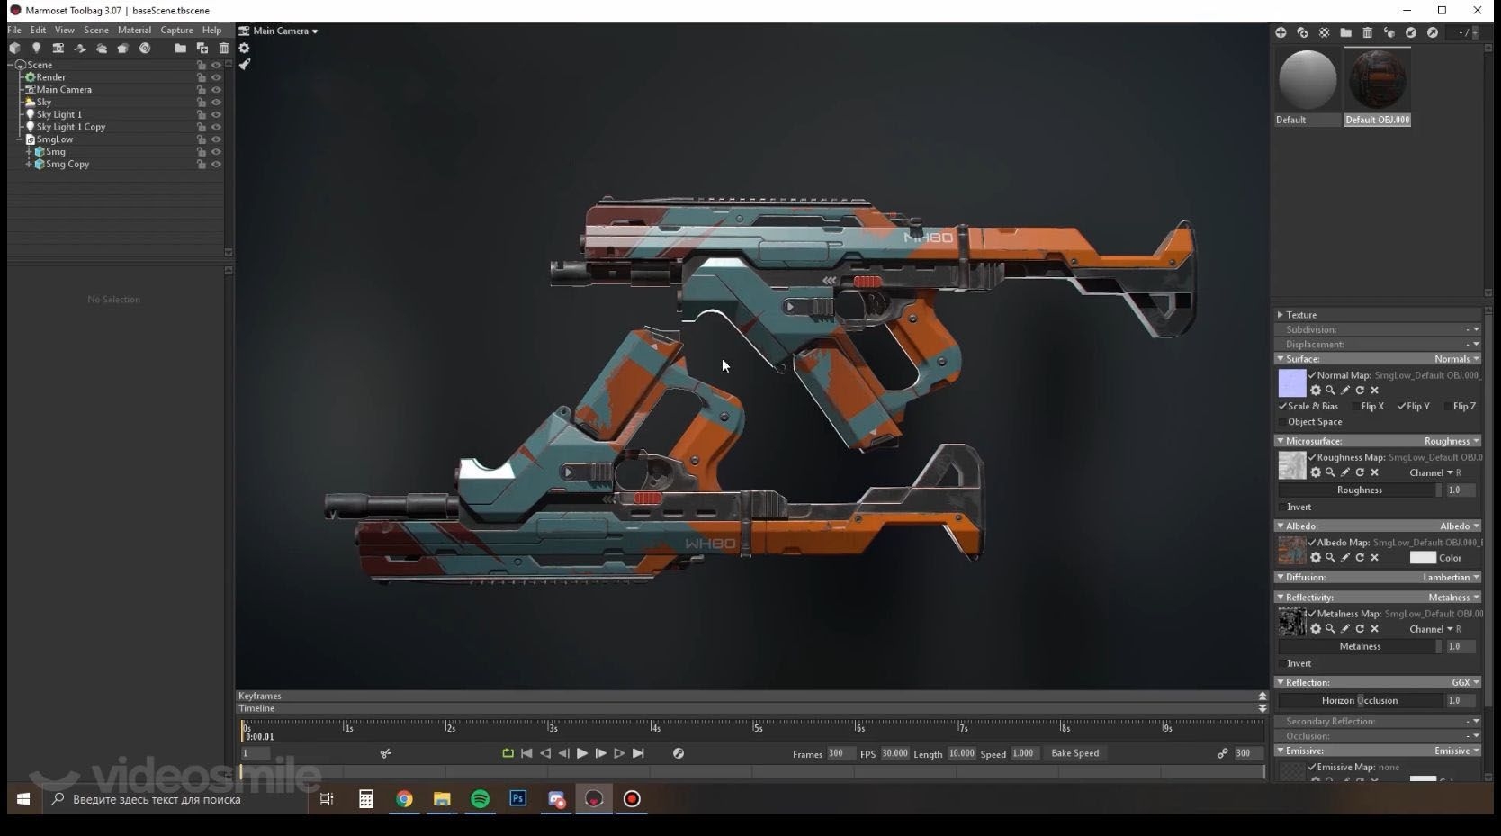Open the Scene menu
Screen dimensions: 1501x836
96,31
